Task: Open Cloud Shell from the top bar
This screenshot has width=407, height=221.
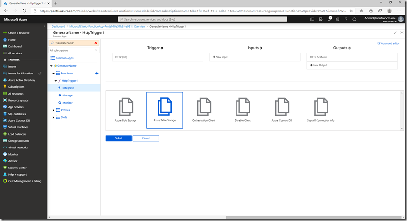Action: (x=312, y=19)
